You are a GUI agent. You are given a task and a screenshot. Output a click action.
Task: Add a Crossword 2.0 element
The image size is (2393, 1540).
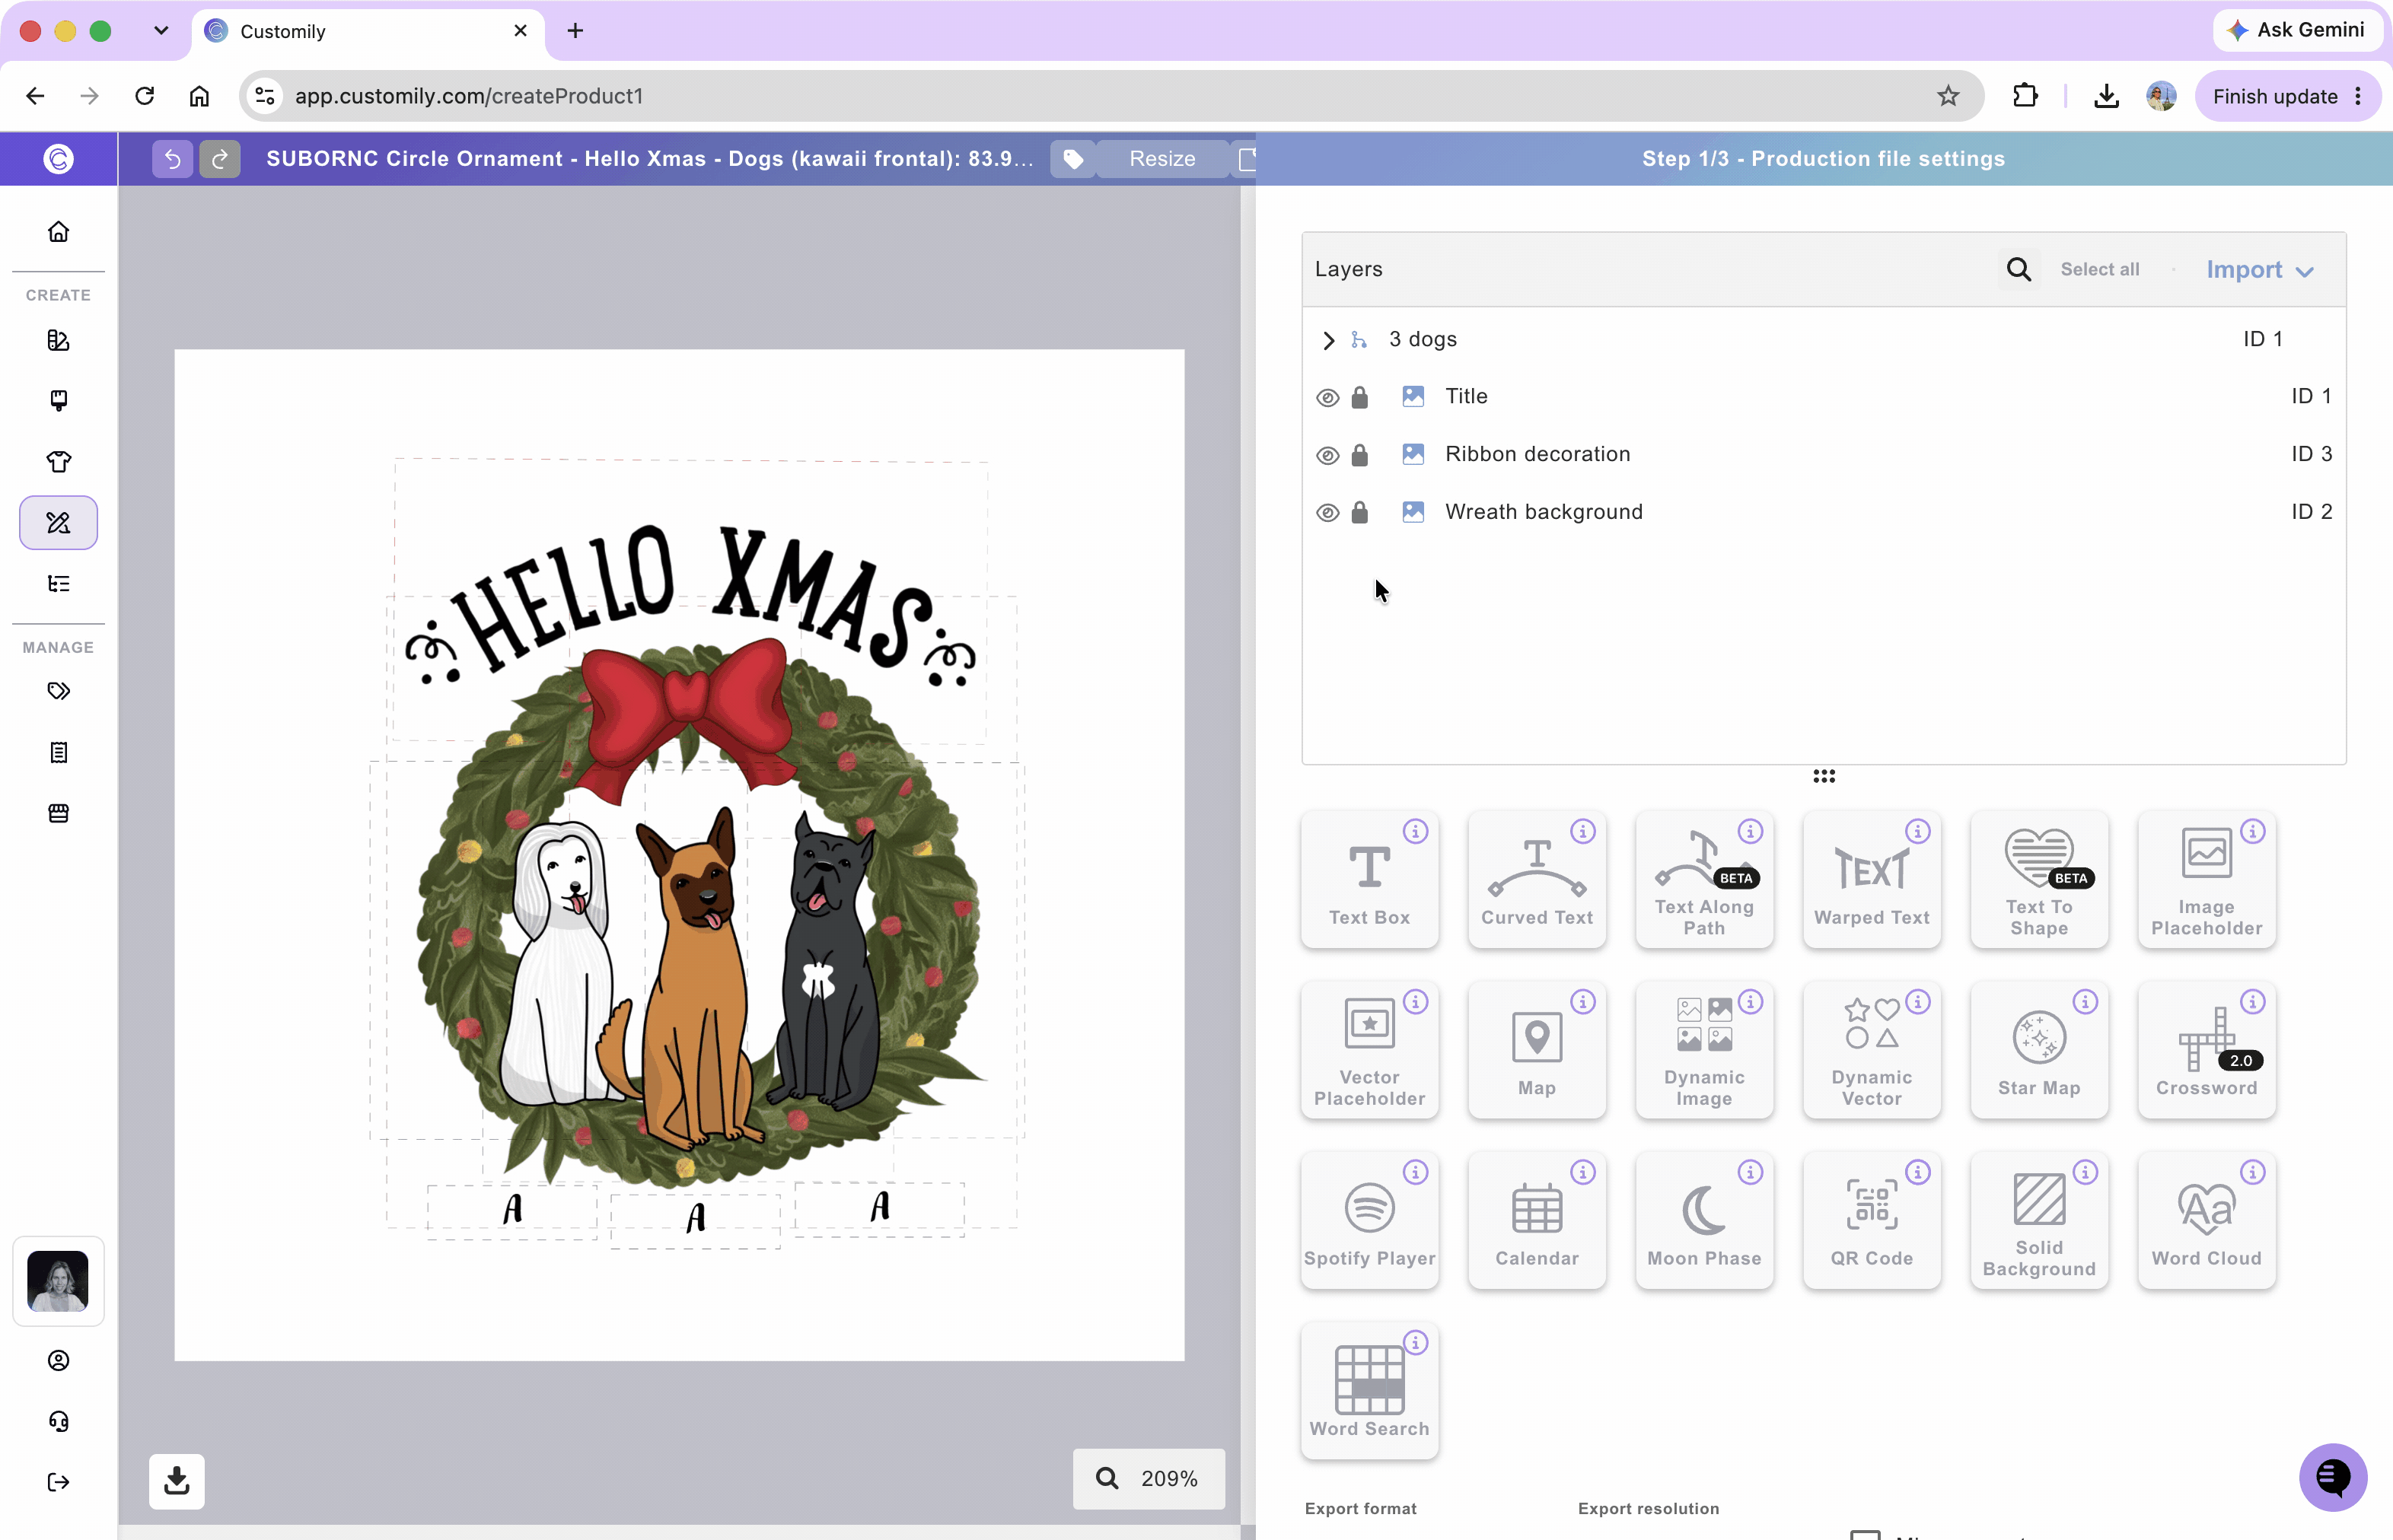(2206, 1050)
